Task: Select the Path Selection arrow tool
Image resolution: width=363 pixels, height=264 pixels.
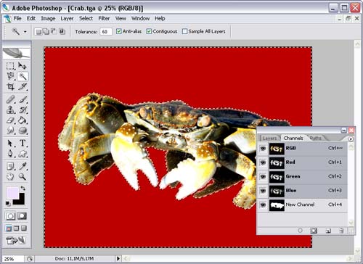Action: 10,143
